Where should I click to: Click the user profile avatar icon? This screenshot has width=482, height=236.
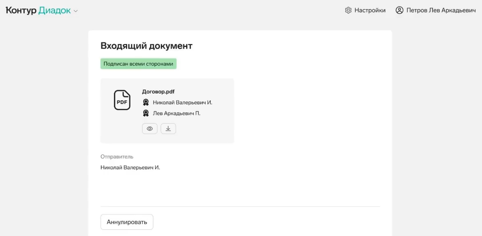399,10
